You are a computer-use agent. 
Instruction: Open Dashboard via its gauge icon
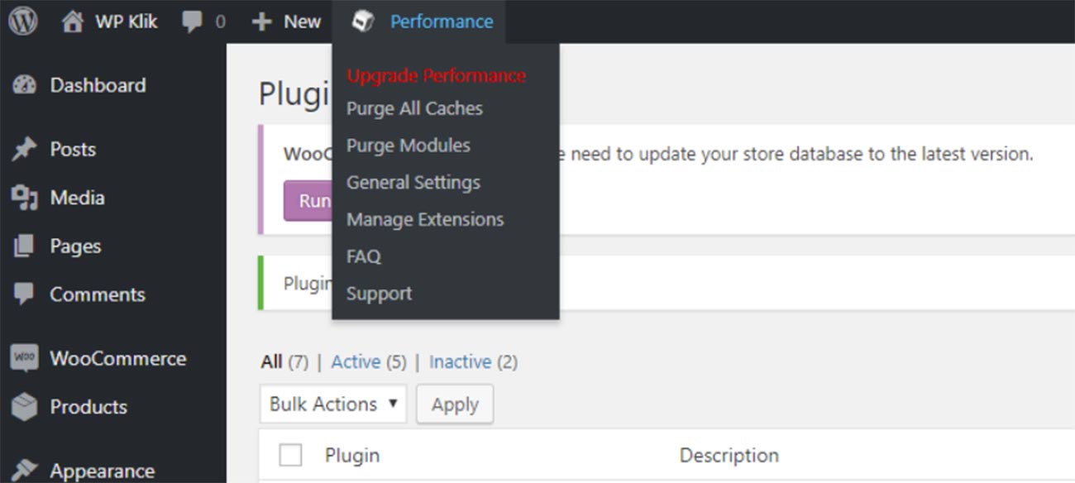click(25, 85)
